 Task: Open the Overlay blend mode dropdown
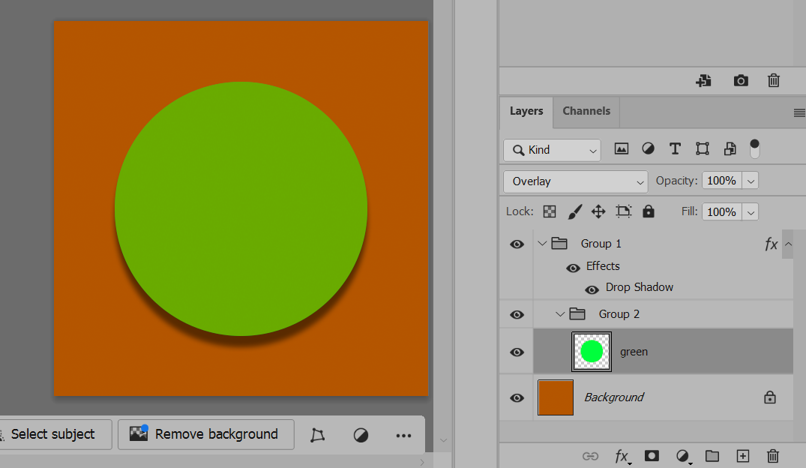click(x=575, y=181)
